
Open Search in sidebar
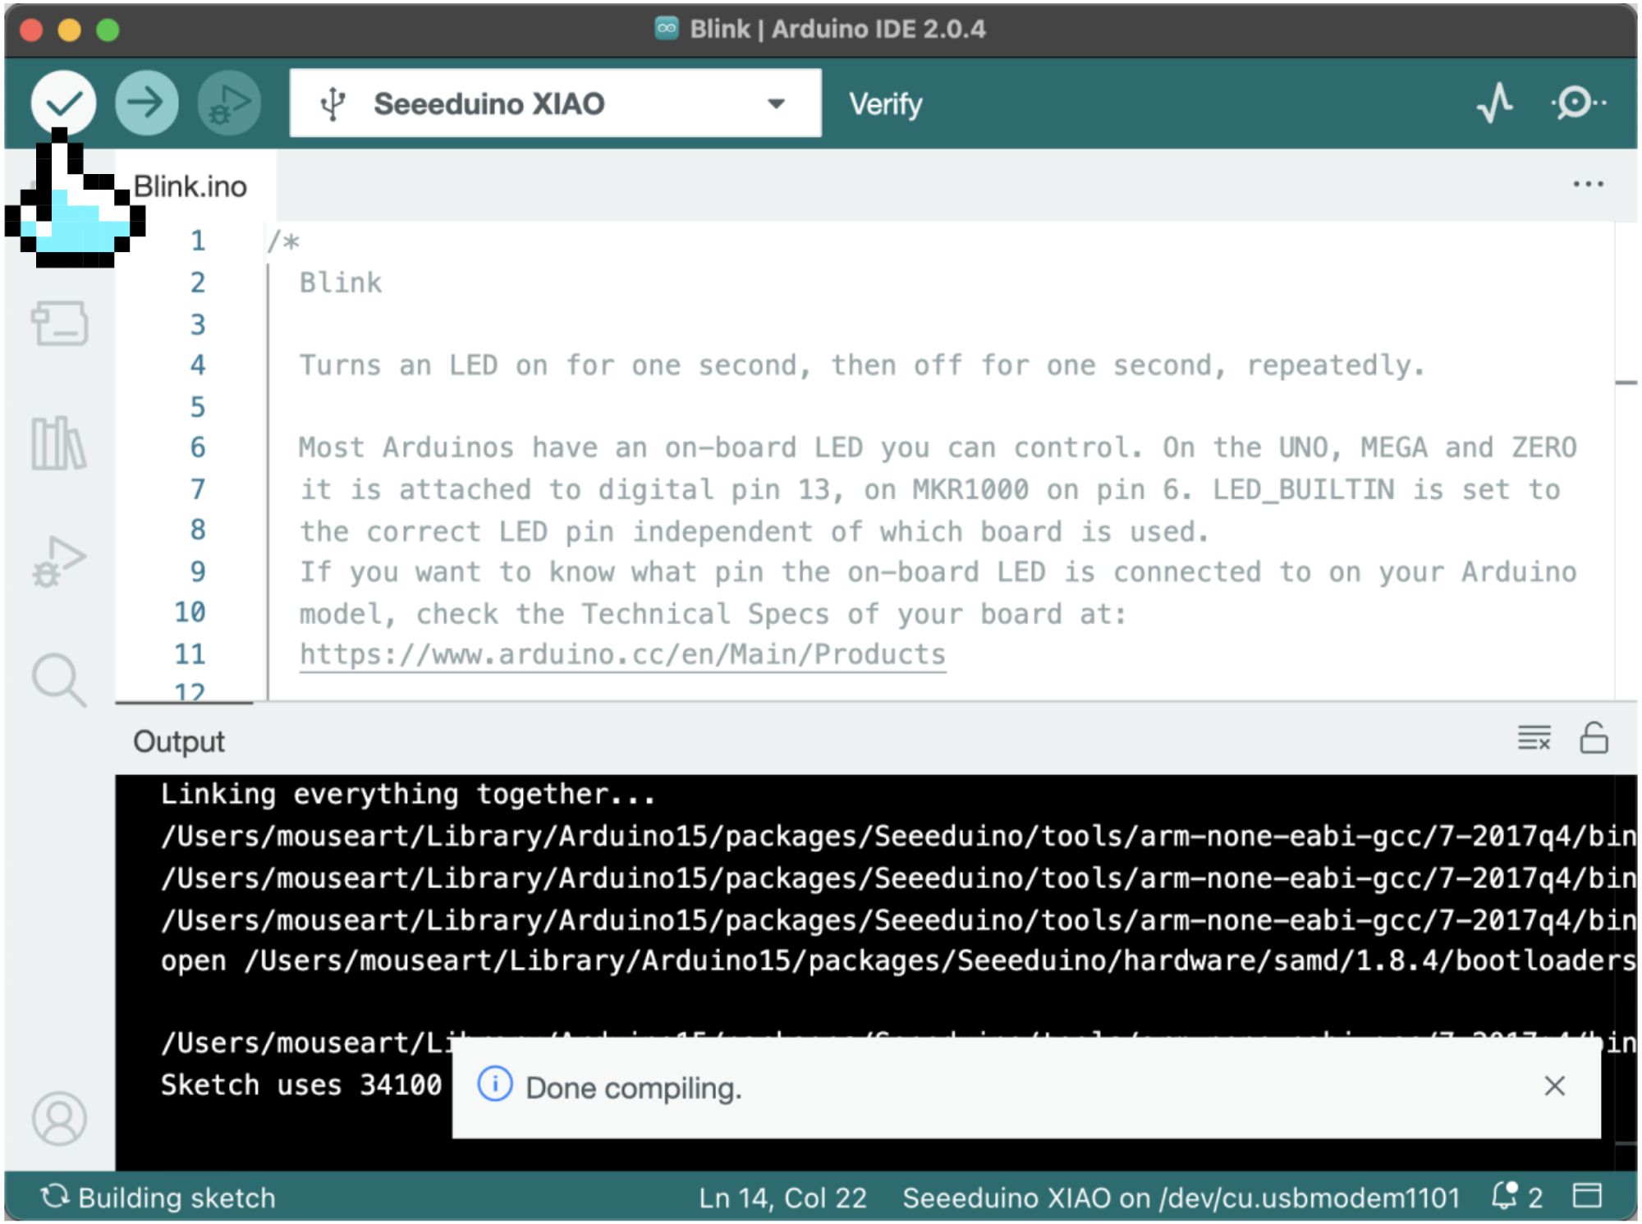point(59,680)
